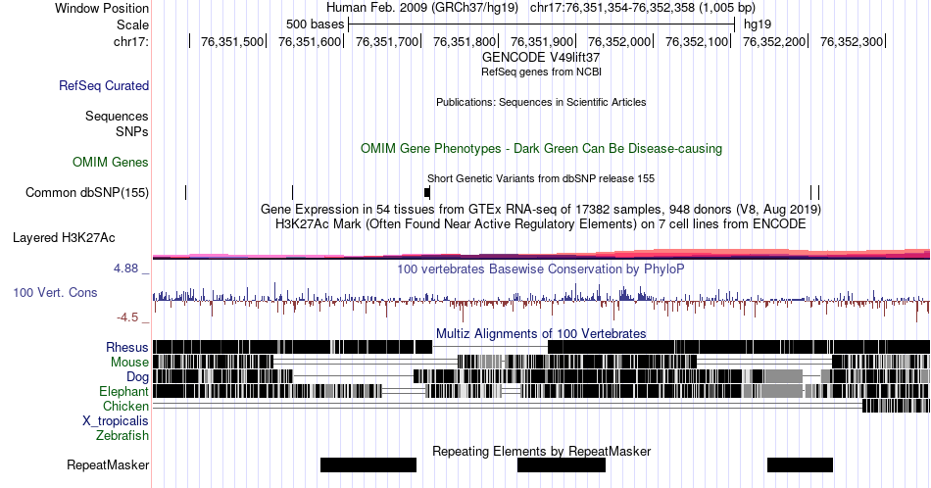Select the Common dbSNP(155) track label

click(87, 192)
